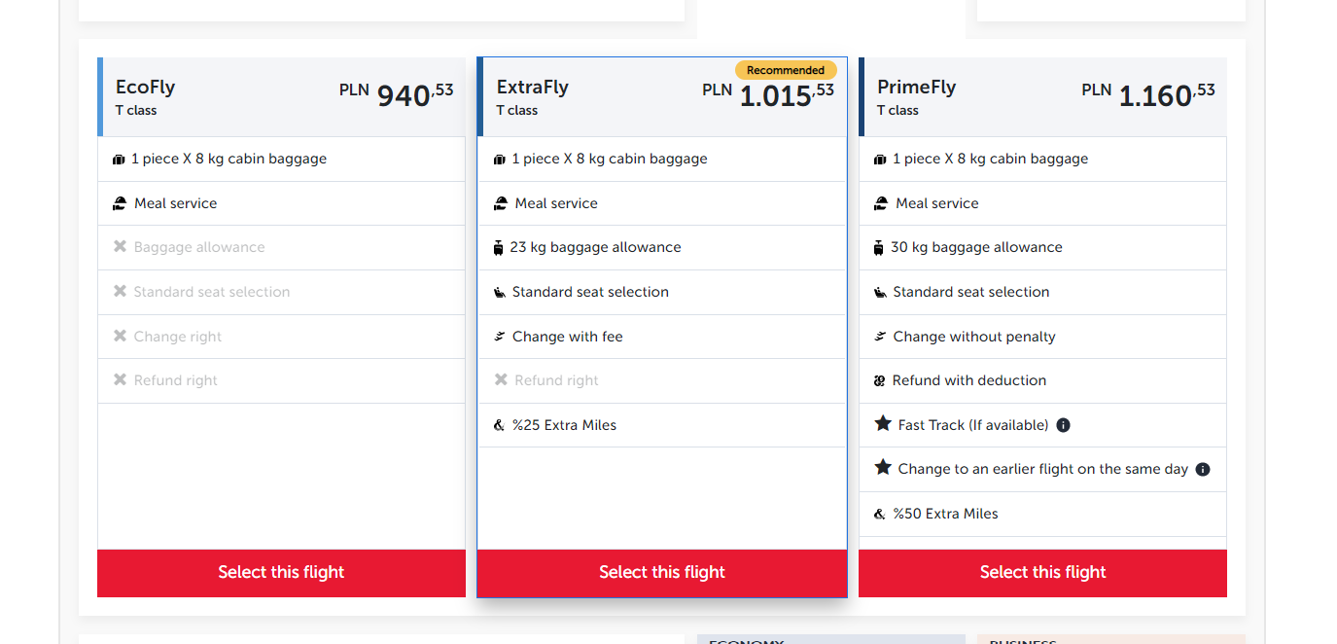Click the EcoFly cabin baggage icon
This screenshot has height=644, width=1337.
[x=120, y=160]
